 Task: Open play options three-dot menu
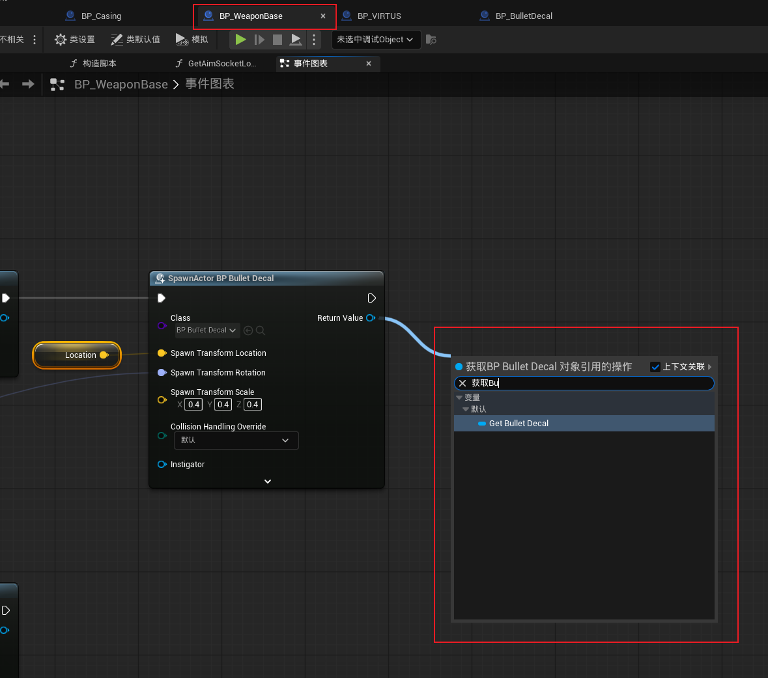pyautogui.click(x=314, y=39)
